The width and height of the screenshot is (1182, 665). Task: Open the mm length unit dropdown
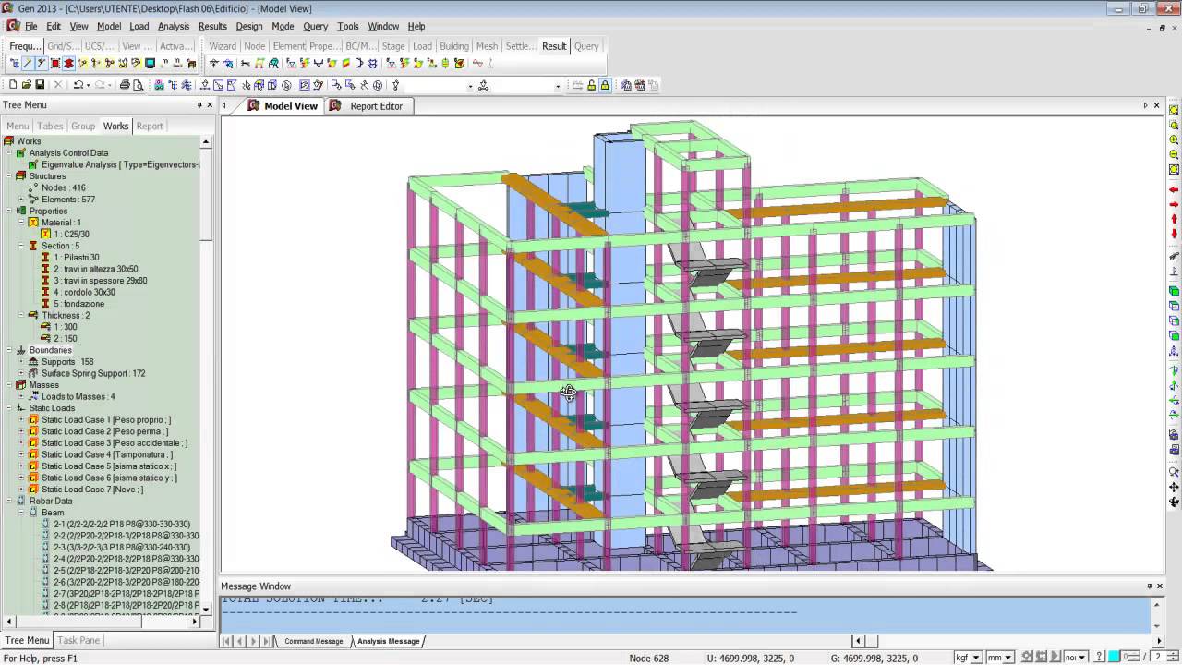pos(1007,658)
